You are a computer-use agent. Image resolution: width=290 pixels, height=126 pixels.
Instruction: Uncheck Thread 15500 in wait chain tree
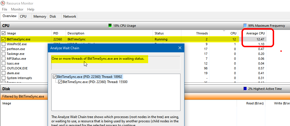(x=60, y=82)
